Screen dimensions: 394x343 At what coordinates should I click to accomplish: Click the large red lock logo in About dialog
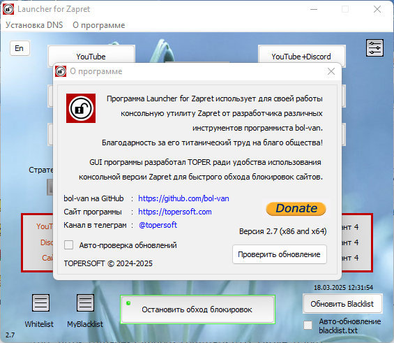point(81,108)
